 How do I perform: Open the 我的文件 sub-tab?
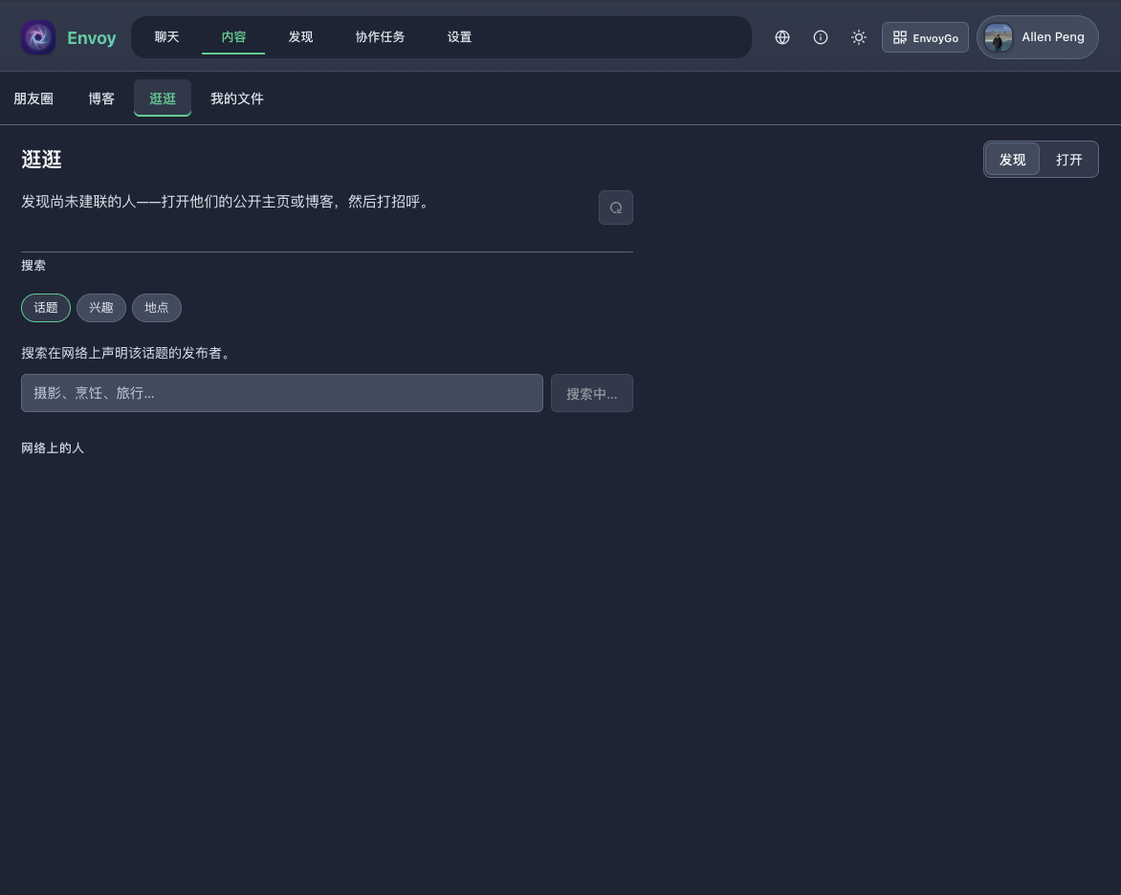[237, 98]
